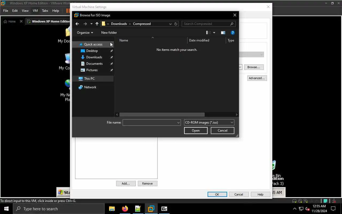This screenshot has height=214, width=342.
Task: Go back using the dialog's back arrow
Action: click(77, 24)
